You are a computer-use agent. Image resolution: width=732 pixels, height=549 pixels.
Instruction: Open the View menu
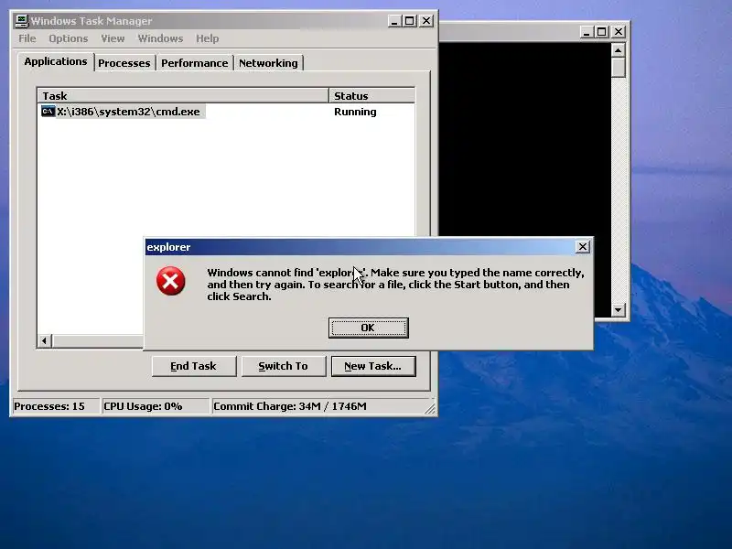tap(113, 38)
